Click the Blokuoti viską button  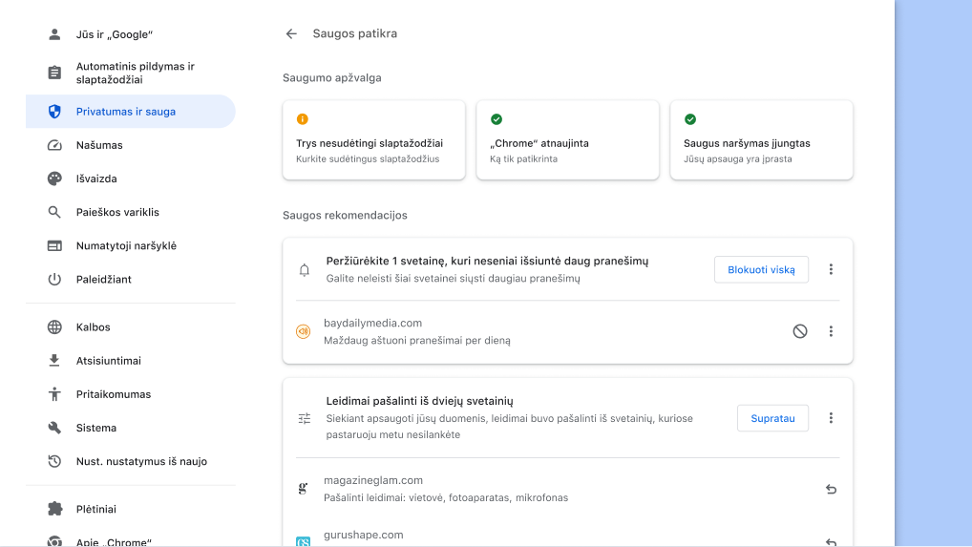click(761, 269)
